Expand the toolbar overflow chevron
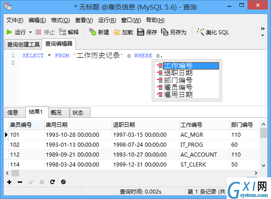 [263, 28]
